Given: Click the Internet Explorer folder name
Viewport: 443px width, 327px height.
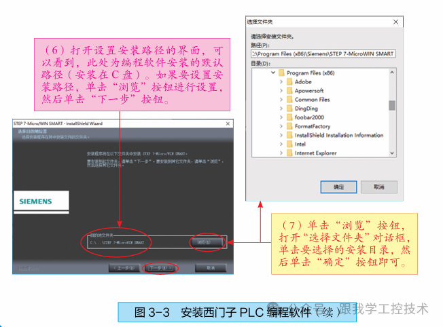Looking at the screenshot, I should point(315,153).
